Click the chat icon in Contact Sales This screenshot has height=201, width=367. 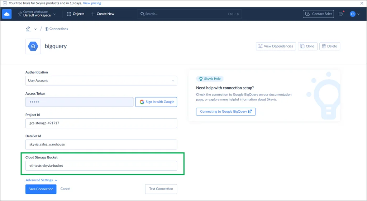pos(308,14)
